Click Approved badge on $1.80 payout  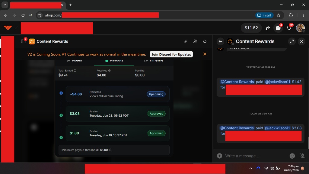[157, 133]
